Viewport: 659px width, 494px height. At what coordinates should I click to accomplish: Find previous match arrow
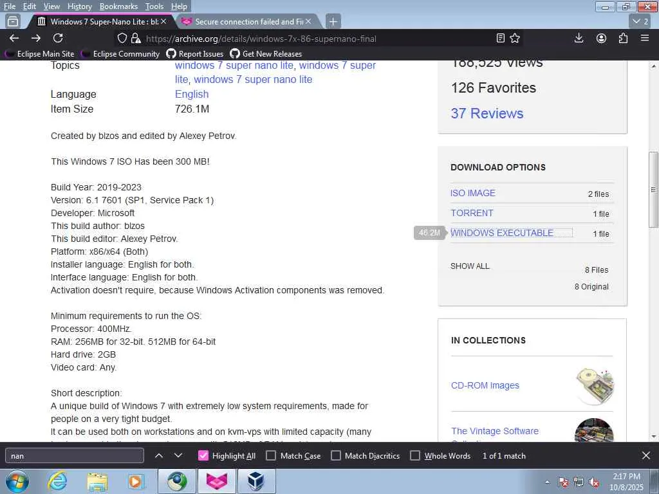coord(159,455)
